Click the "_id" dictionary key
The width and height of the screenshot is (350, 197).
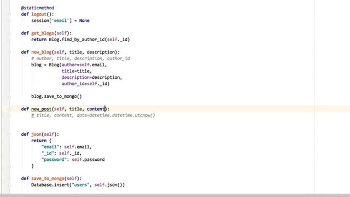click(x=48, y=153)
